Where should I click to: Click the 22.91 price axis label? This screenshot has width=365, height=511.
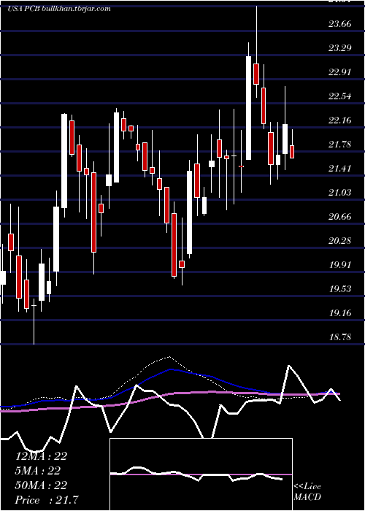point(339,72)
